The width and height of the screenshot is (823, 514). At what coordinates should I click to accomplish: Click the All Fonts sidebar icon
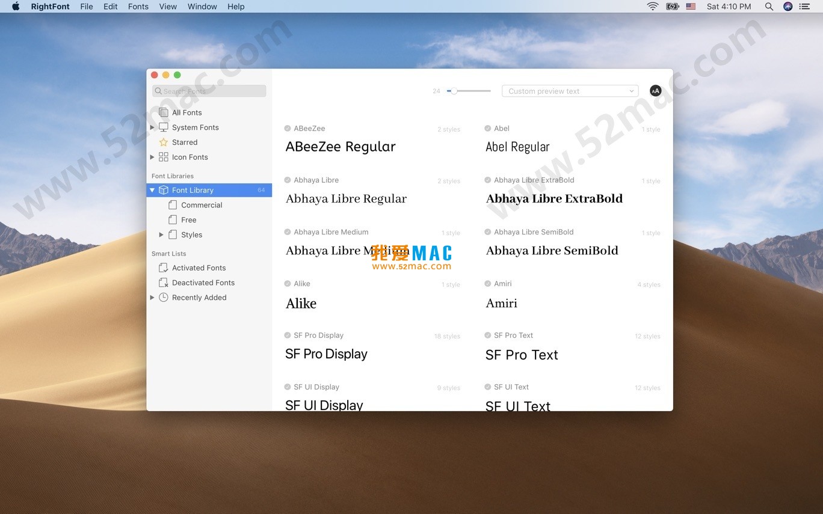(x=163, y=112)
